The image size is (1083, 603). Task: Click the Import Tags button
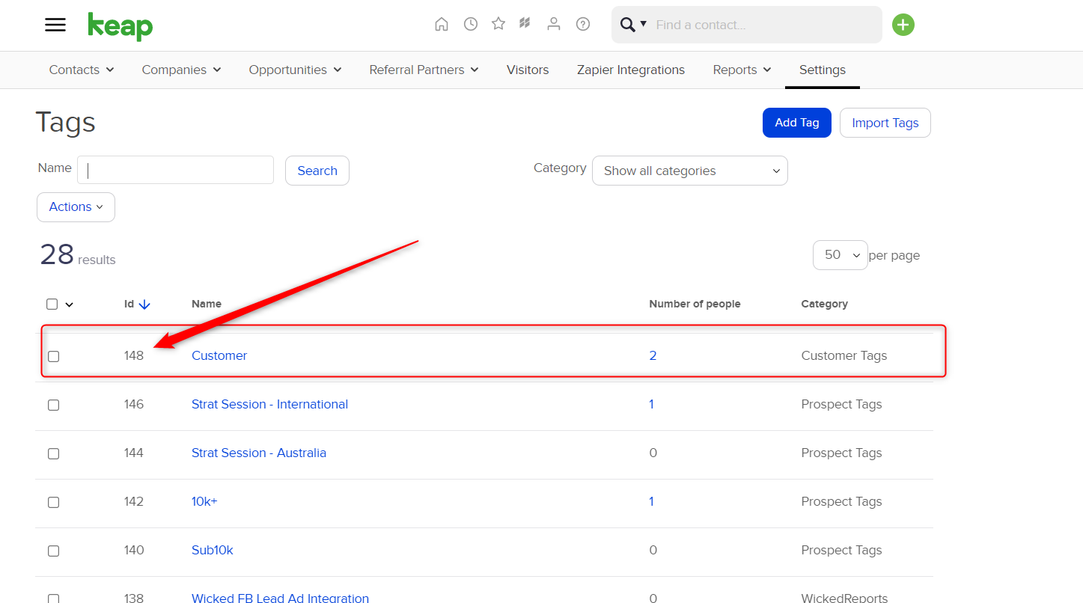click(885, 123)
